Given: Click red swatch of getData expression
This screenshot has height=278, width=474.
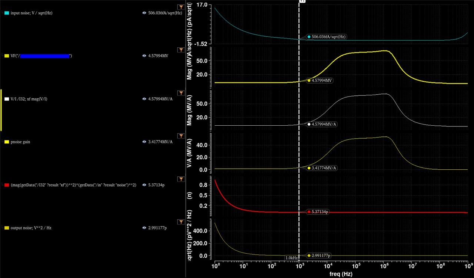Looking at the screenshot, I should coord(7,185).
